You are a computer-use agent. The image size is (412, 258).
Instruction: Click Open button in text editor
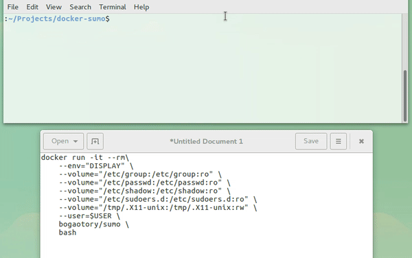click(64, 141)
